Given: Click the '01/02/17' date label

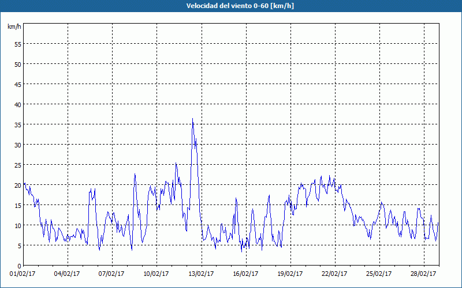Looking at the screenshot, I should (x=23, y=274).
